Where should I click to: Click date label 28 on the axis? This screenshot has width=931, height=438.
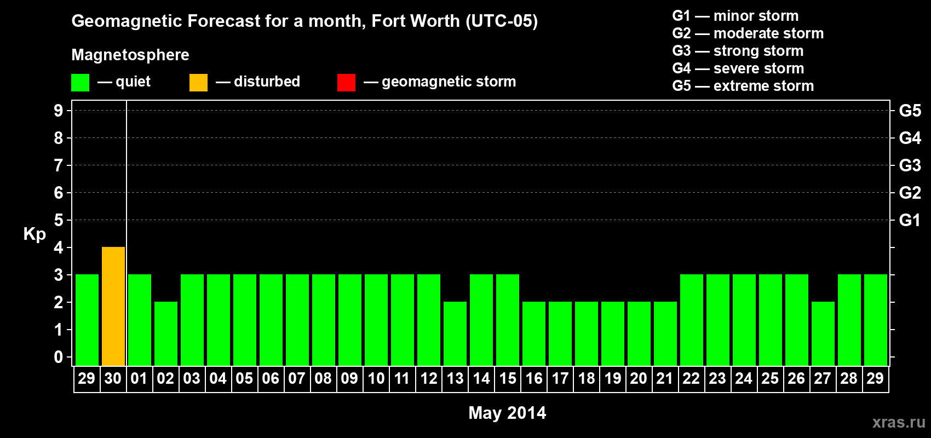click(849, 378)
